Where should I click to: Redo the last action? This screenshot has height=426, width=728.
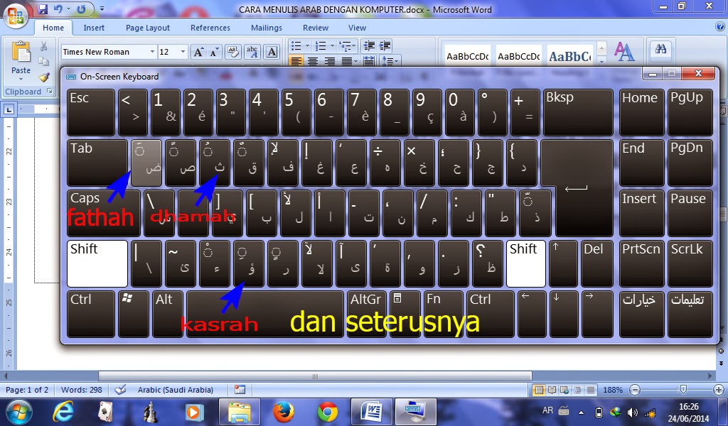pos(81,9)
